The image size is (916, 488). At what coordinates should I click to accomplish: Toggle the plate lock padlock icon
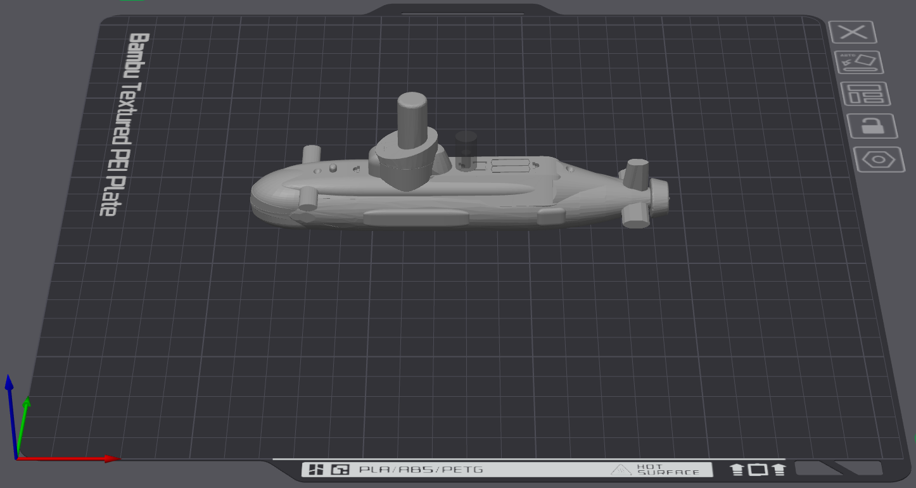click(872, 126)
